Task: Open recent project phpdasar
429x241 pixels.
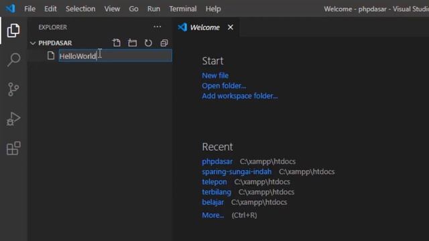Action: (x=217, y=161)
